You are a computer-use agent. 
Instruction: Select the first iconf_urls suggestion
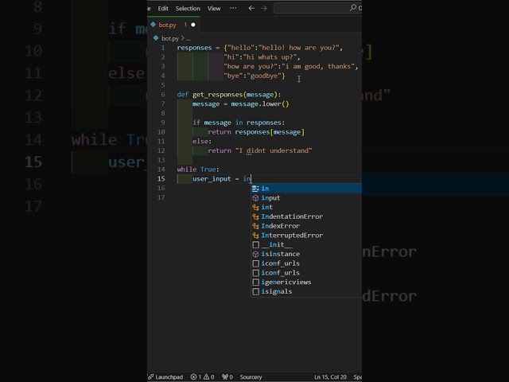click(306, 263)
